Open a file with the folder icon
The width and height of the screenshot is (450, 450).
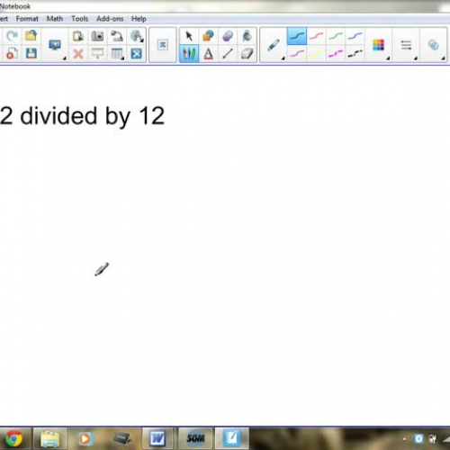(x=31, y=36)
